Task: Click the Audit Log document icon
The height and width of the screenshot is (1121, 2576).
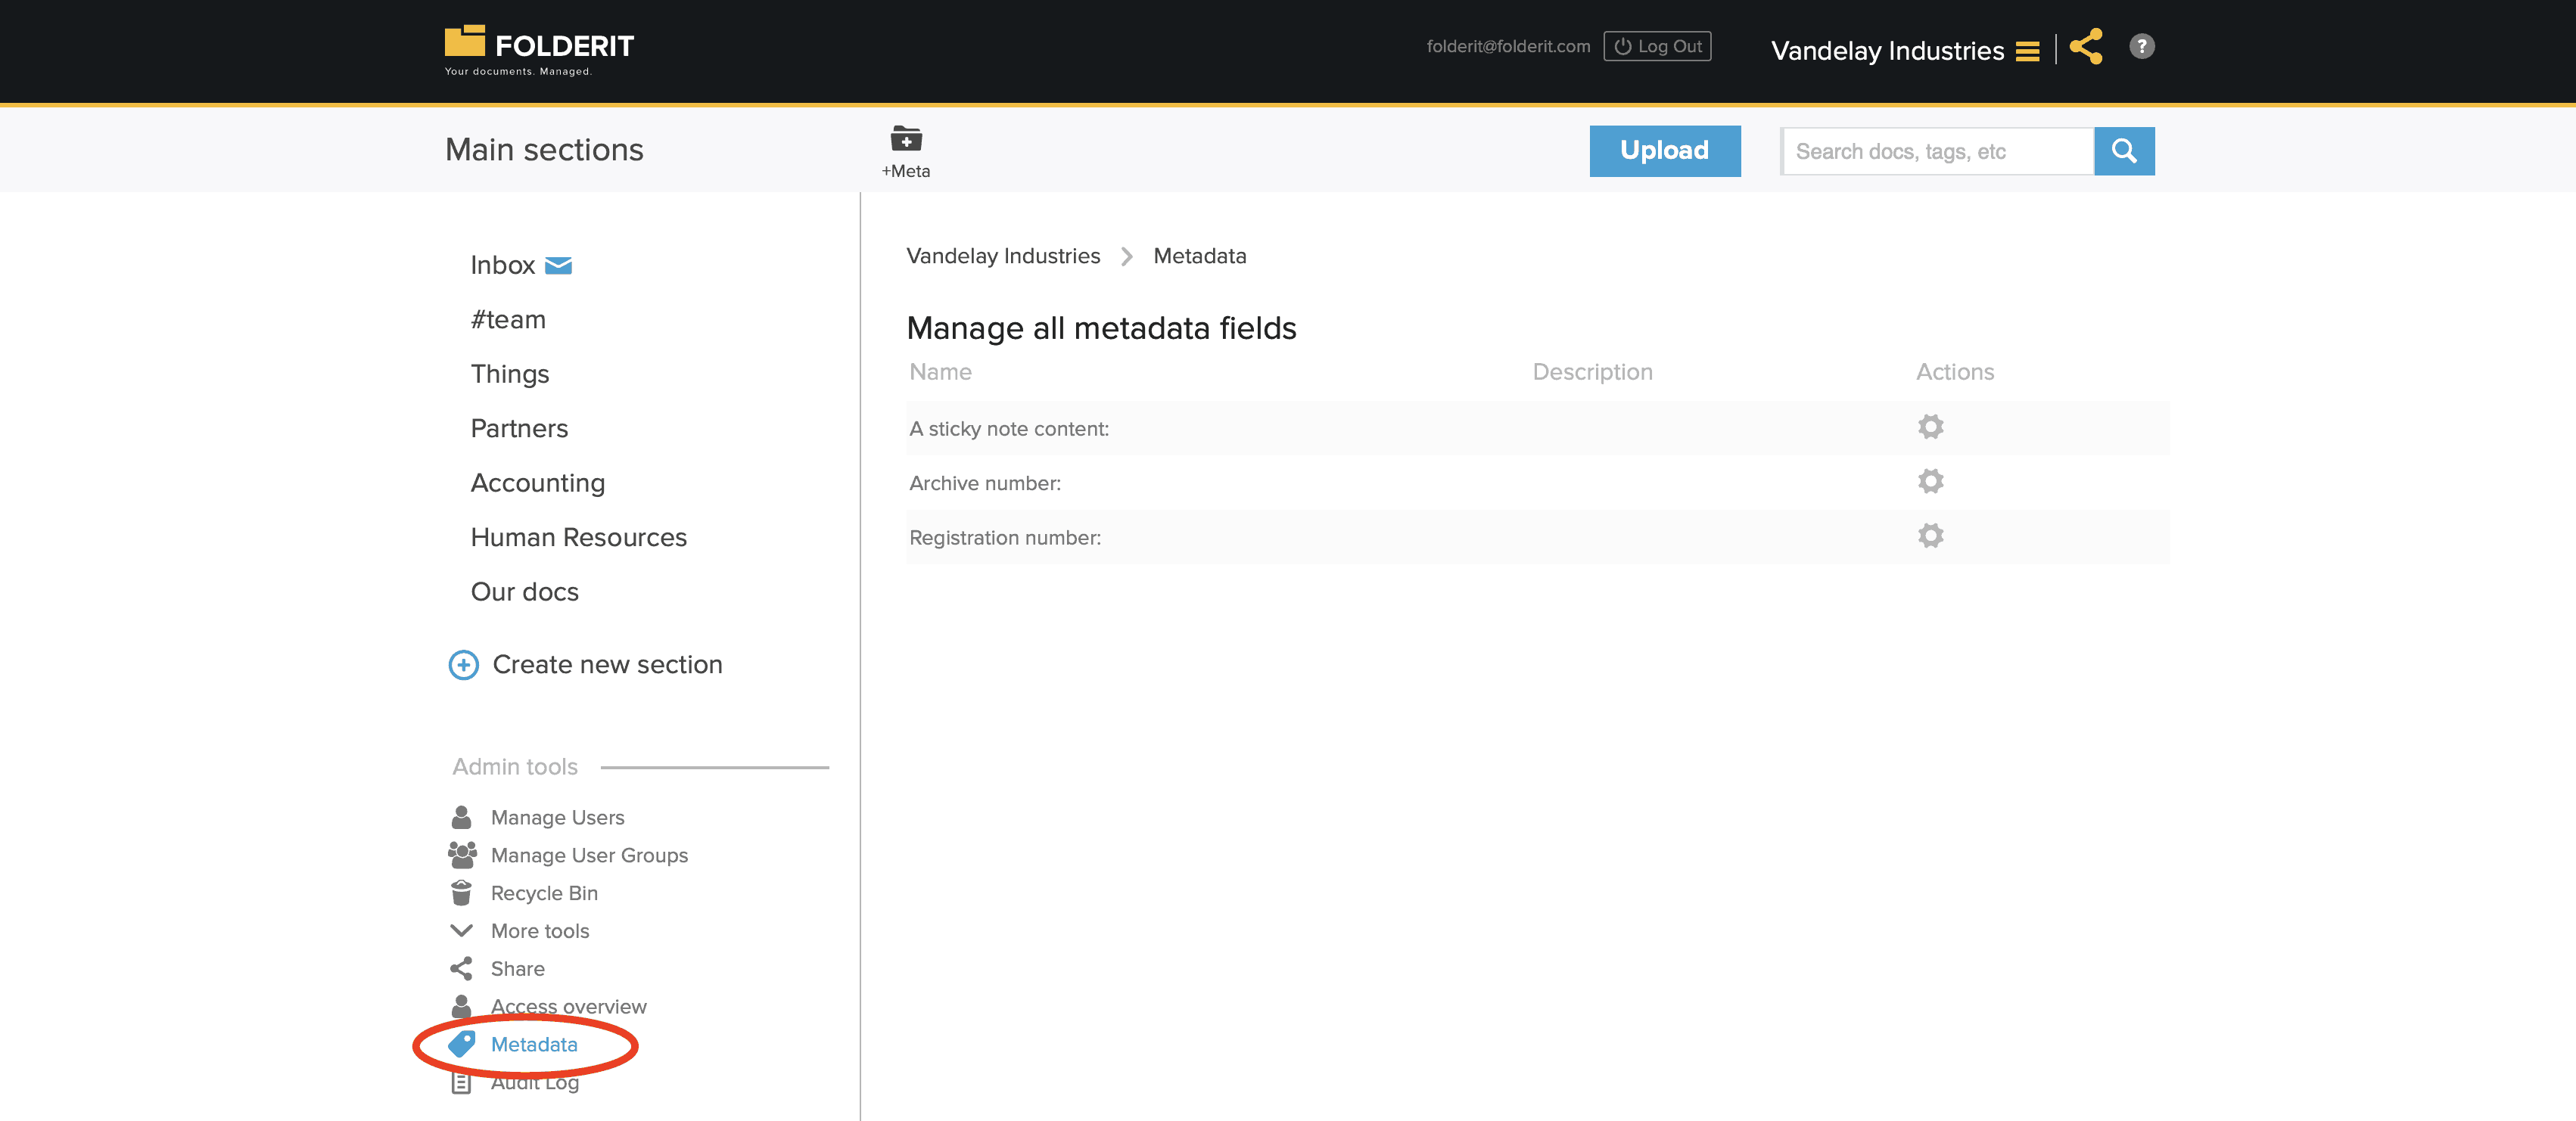Action: point(461,1083)
